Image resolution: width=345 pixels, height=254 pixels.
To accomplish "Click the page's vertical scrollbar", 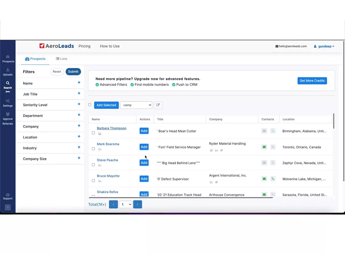I will [x=344, y=111].
